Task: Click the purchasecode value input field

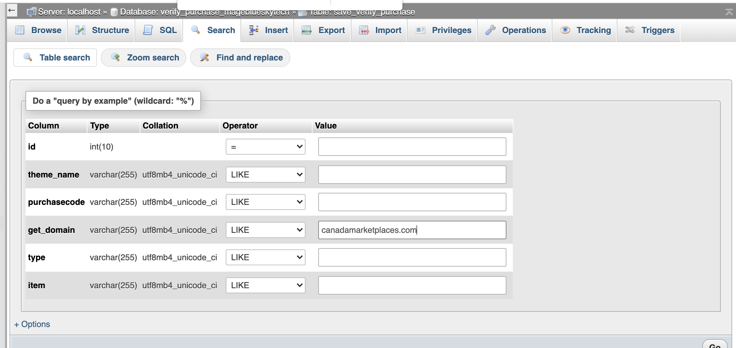Action: 412,202
